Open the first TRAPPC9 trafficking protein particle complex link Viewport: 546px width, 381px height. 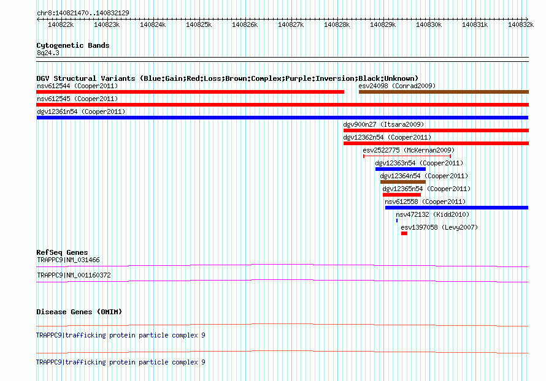pos(120,335)
